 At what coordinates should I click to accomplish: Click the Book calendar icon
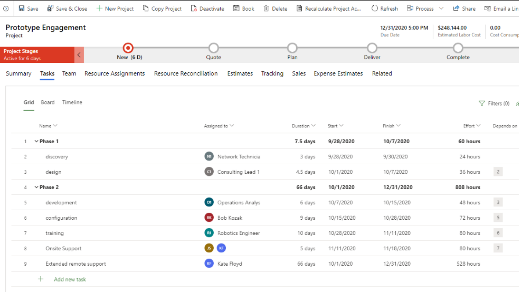click(236, 8)
